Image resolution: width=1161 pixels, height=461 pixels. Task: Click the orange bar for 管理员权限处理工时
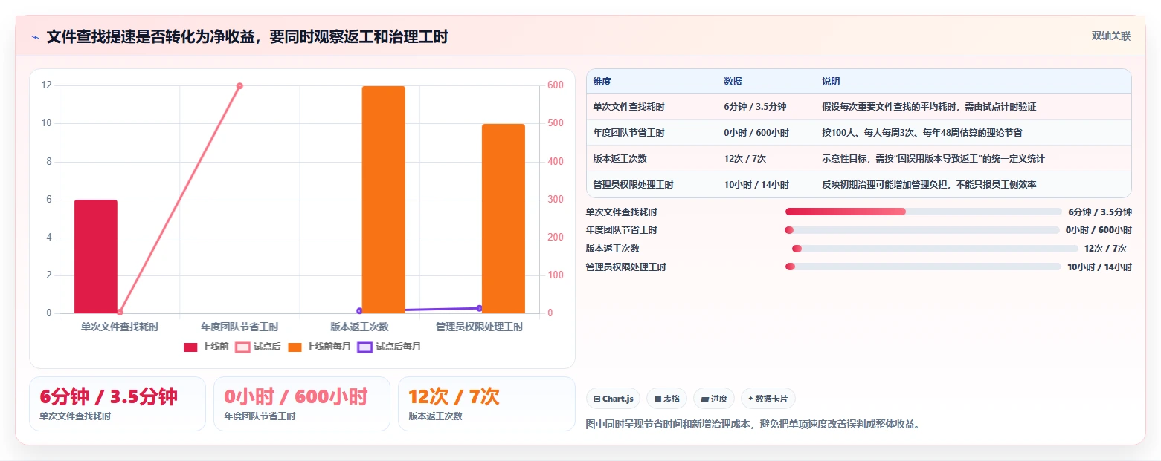tap(504, 219)
